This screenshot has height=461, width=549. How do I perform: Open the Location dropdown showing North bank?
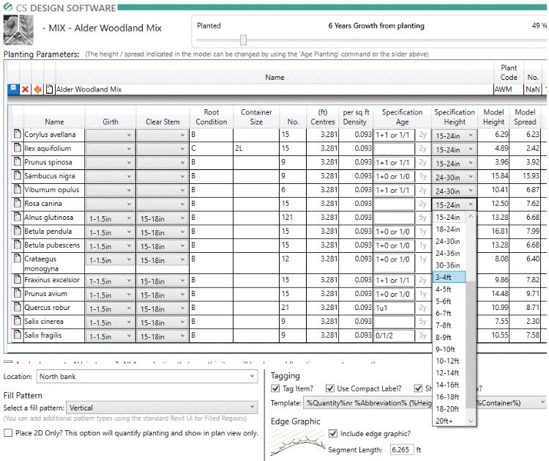click(x=147, y=377)
